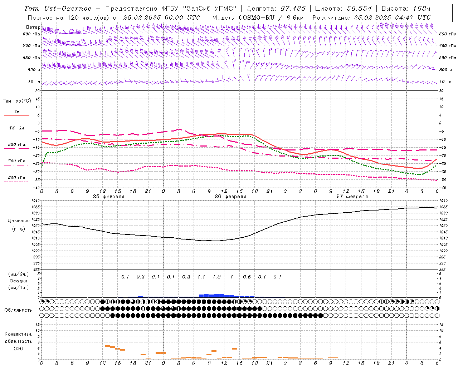The width and height of the screenshot is (458, 366).
Task: Click the 0.2 precipitation amount value
Action: 186,277
